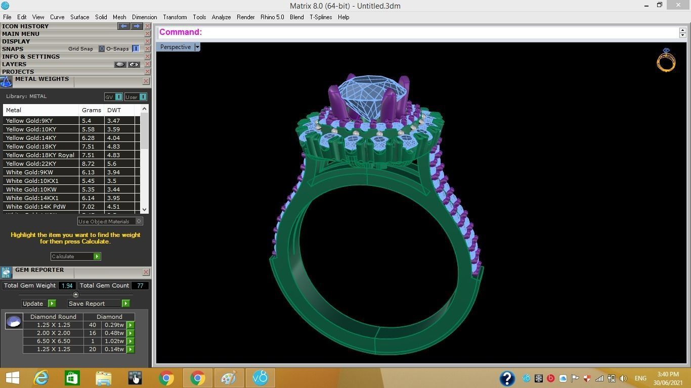Click the ring icon in viewport corner
This screenshot has width=691, height=388.
pyautogui.click(x=666, y=60)
